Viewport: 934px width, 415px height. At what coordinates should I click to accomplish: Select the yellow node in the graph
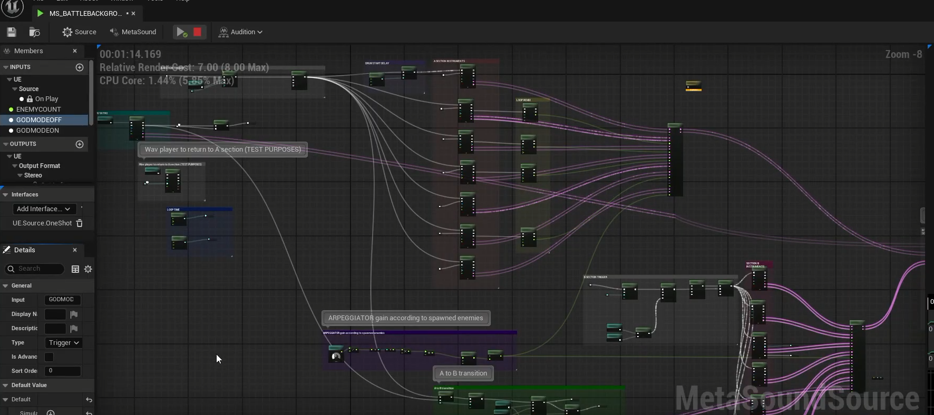(694, 86)
